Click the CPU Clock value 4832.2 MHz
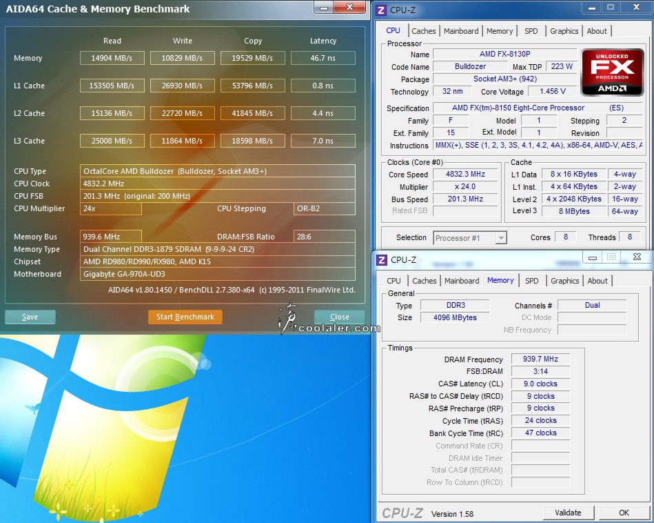Screen dimensions: 654x523 [x=218, y=184]
